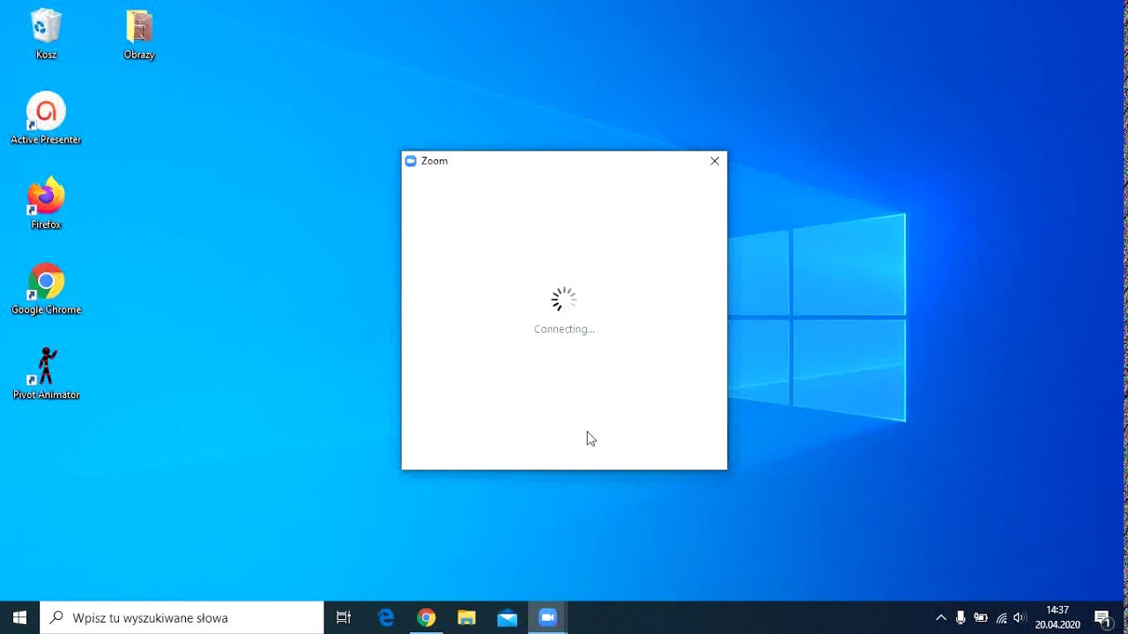
Task: Select the Google Chrome desktop shortcut
Action: (46, 289)
